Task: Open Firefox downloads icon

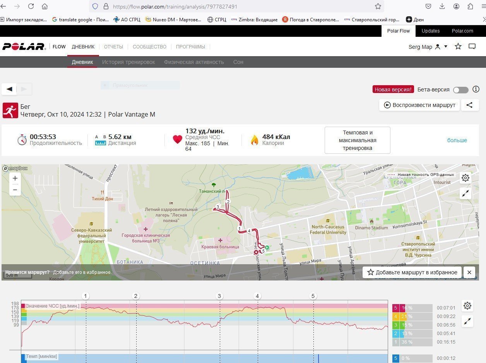Action: (x=442, y=6)
